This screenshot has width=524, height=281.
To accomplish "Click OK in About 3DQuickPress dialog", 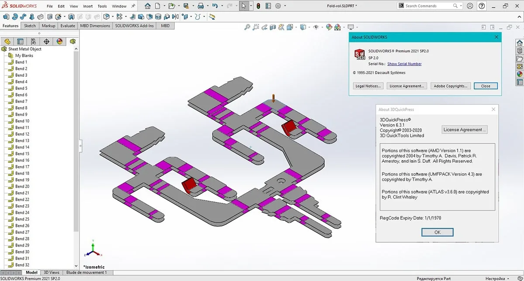I will pos(437,232).
